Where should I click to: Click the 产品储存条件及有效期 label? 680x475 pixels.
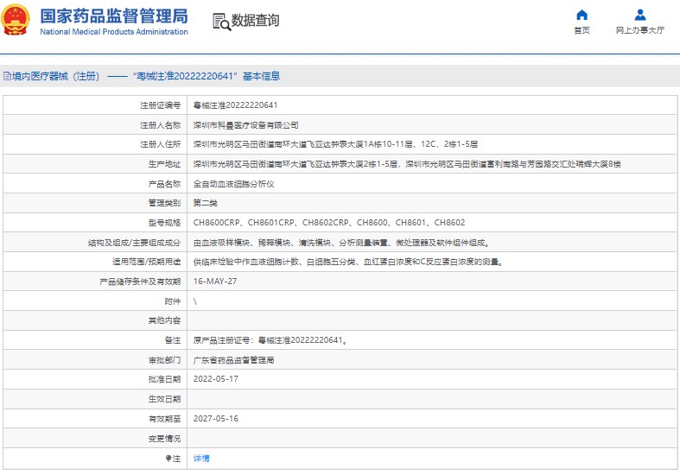[140, 282]
